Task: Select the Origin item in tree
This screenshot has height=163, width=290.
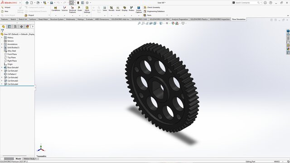Action: pyautogui.click(x=9, y=64)
